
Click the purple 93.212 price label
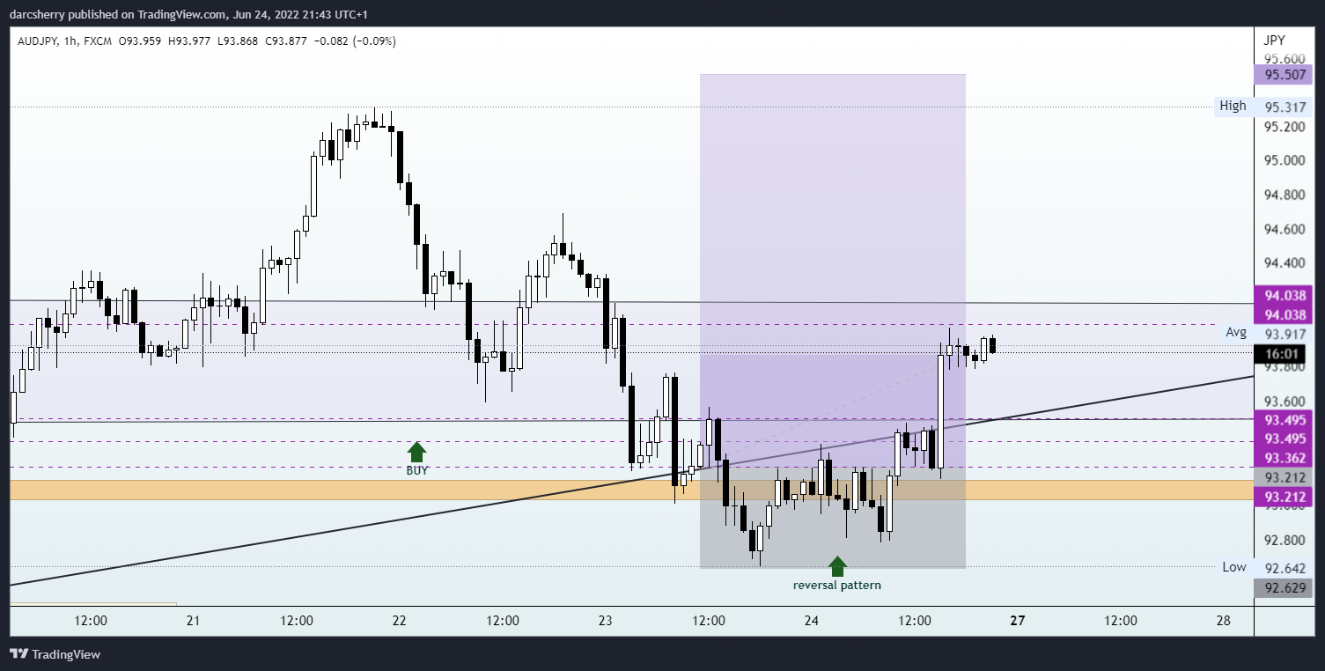1284,497
